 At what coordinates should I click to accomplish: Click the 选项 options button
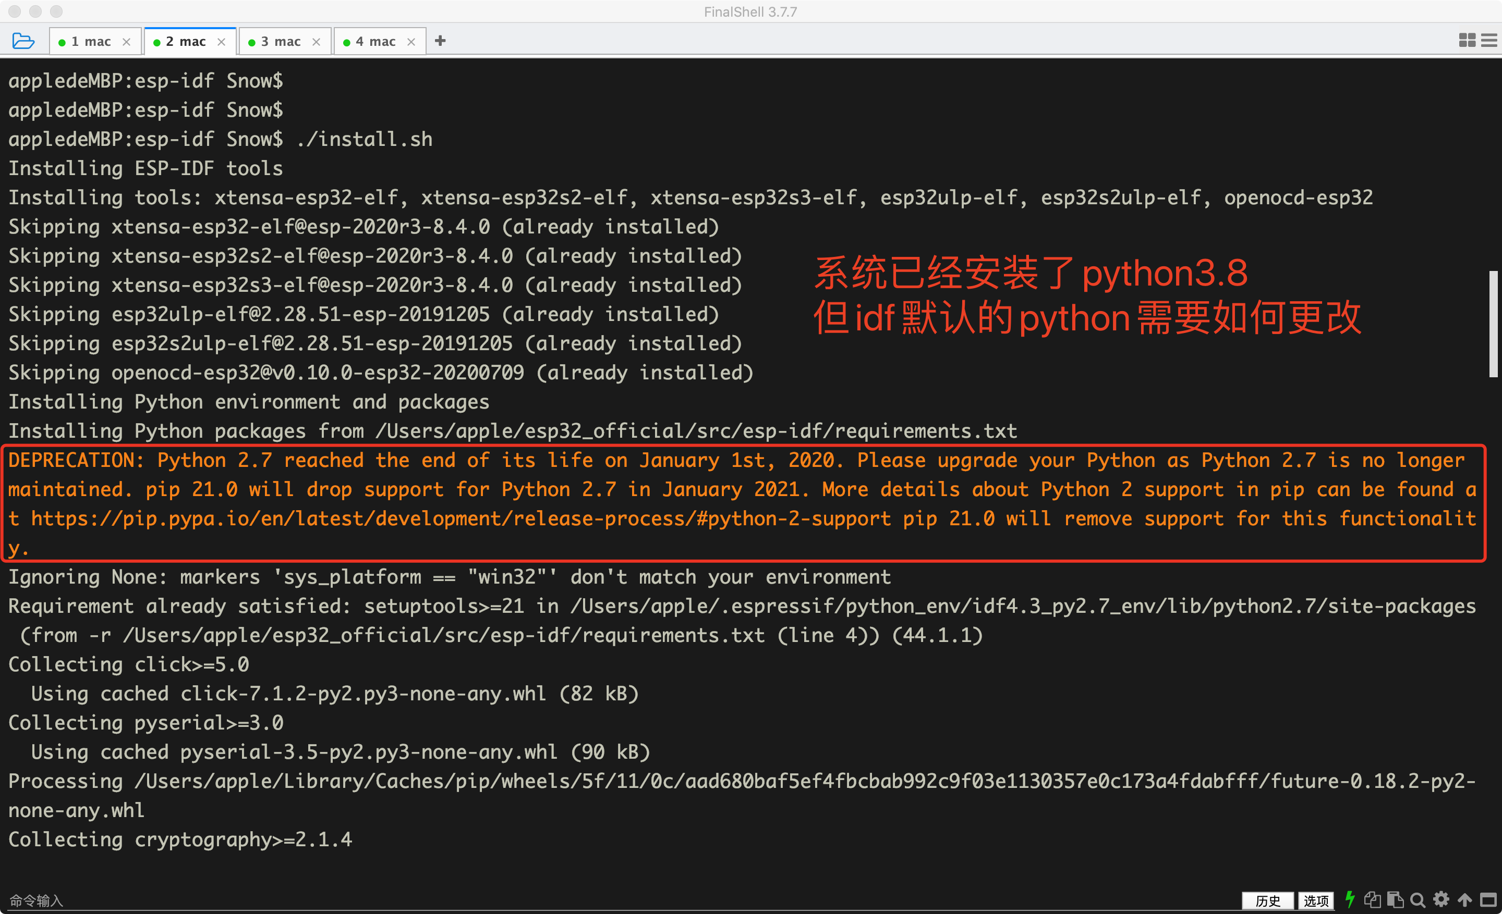1316,900
